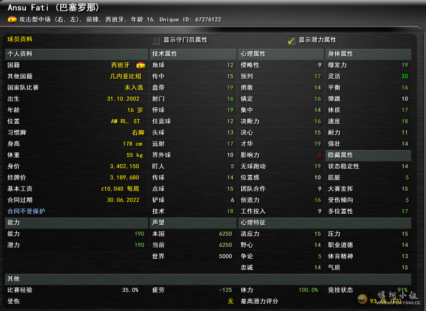Edit 弹跳 jumping value 10

[405, 98]
